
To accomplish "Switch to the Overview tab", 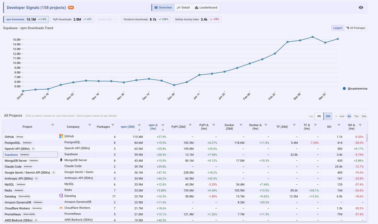I will coord(163,8).
